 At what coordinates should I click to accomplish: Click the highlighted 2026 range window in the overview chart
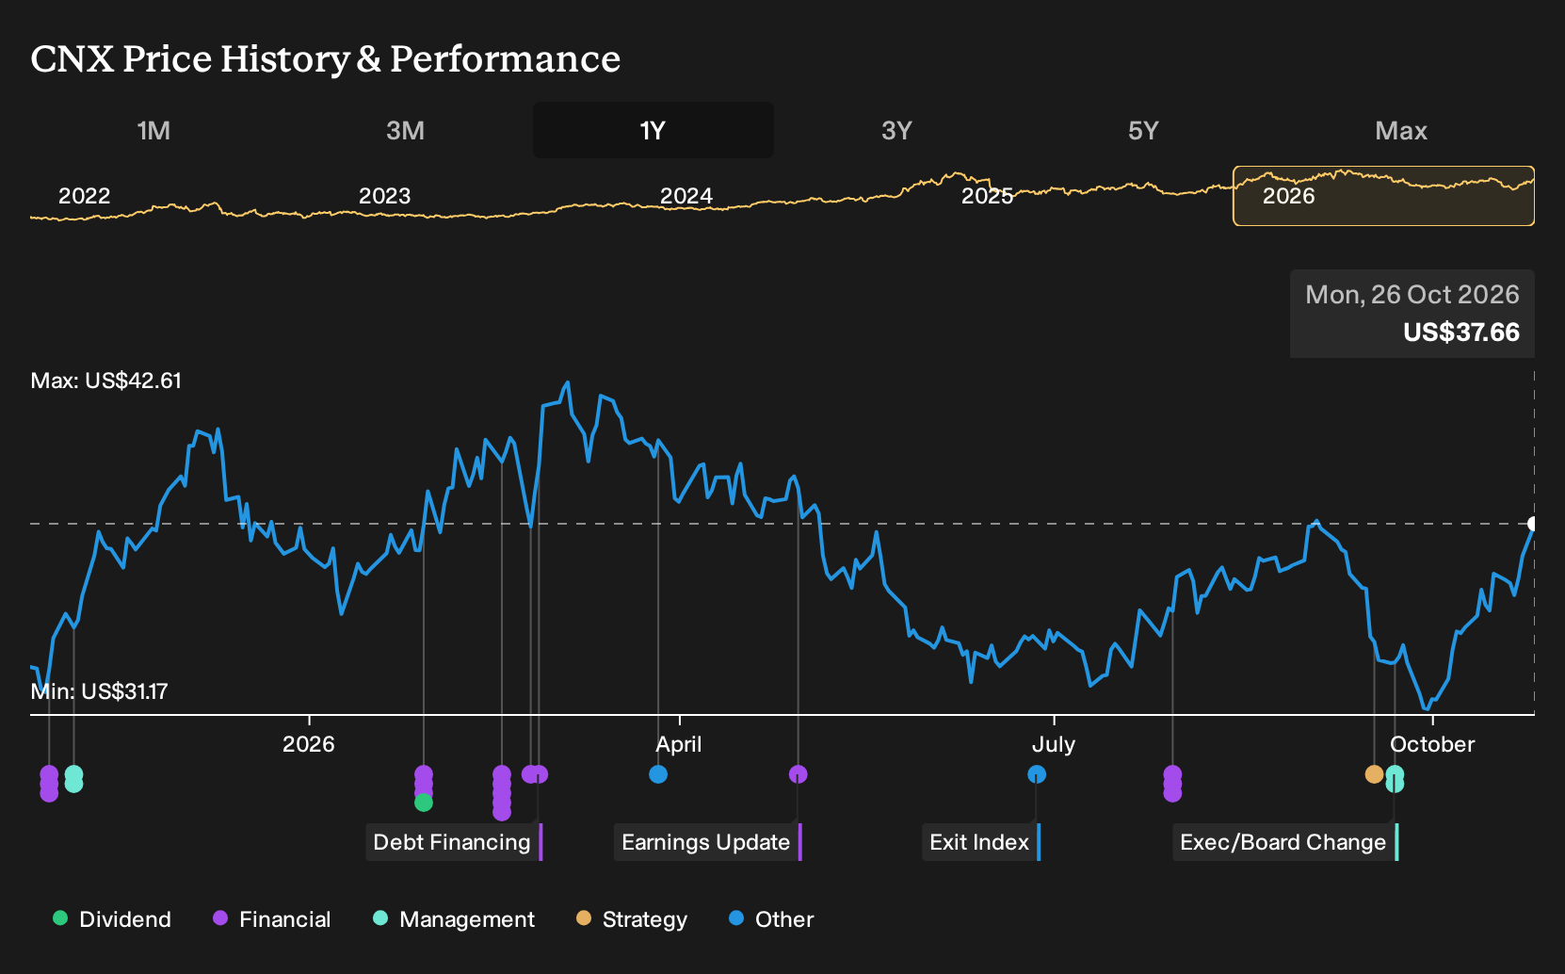click(x=1383, y=196)
